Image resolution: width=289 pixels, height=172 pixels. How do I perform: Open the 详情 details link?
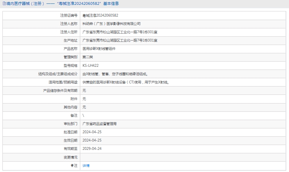(x=86, y=166)
